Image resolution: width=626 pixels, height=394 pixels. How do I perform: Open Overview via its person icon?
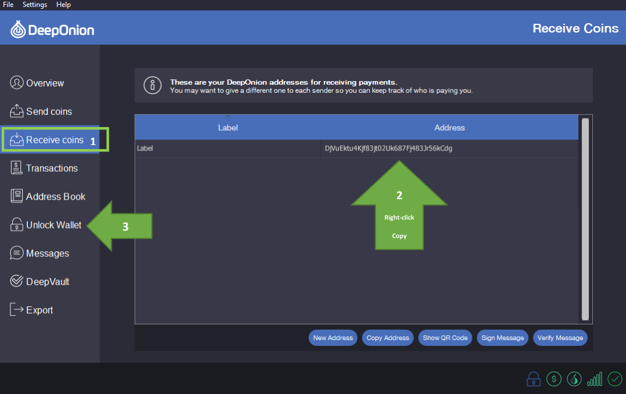click(16, 82)
